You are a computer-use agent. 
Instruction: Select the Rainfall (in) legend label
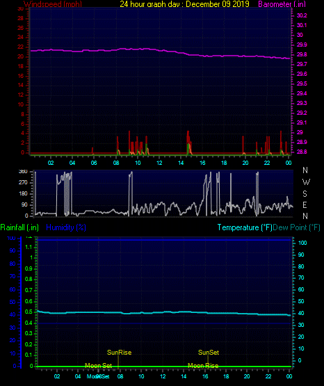[x=19, y=227]
